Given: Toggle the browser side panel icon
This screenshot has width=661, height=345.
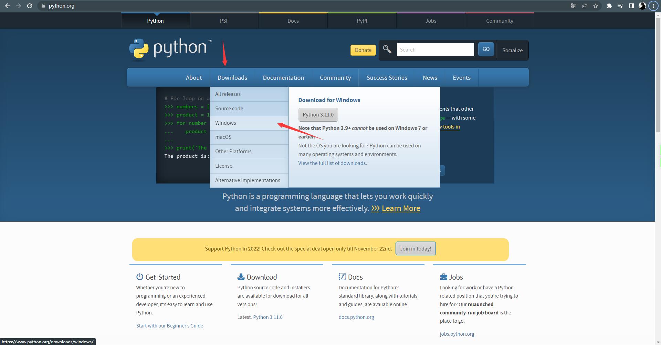Looking at the screenshot, I should click(631, 6).
